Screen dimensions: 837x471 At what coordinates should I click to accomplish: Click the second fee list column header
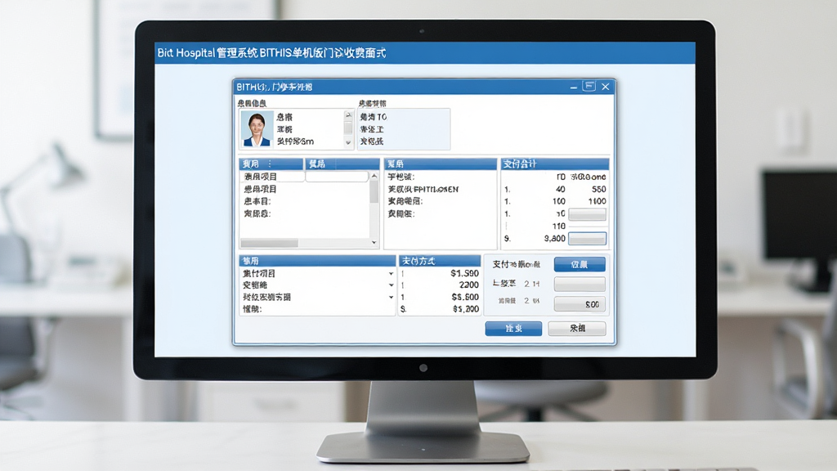point(342,164)
